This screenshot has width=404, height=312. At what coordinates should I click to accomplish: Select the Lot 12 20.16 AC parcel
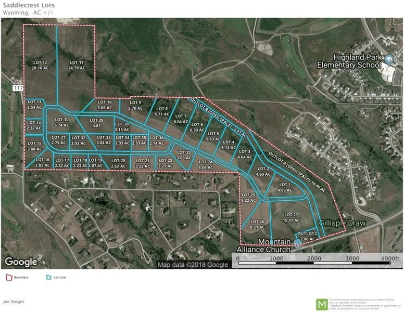(x=40, y=64)
